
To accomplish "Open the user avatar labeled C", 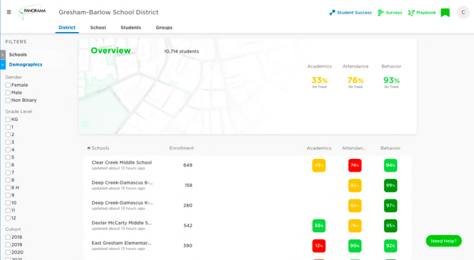I will point(463,12).
